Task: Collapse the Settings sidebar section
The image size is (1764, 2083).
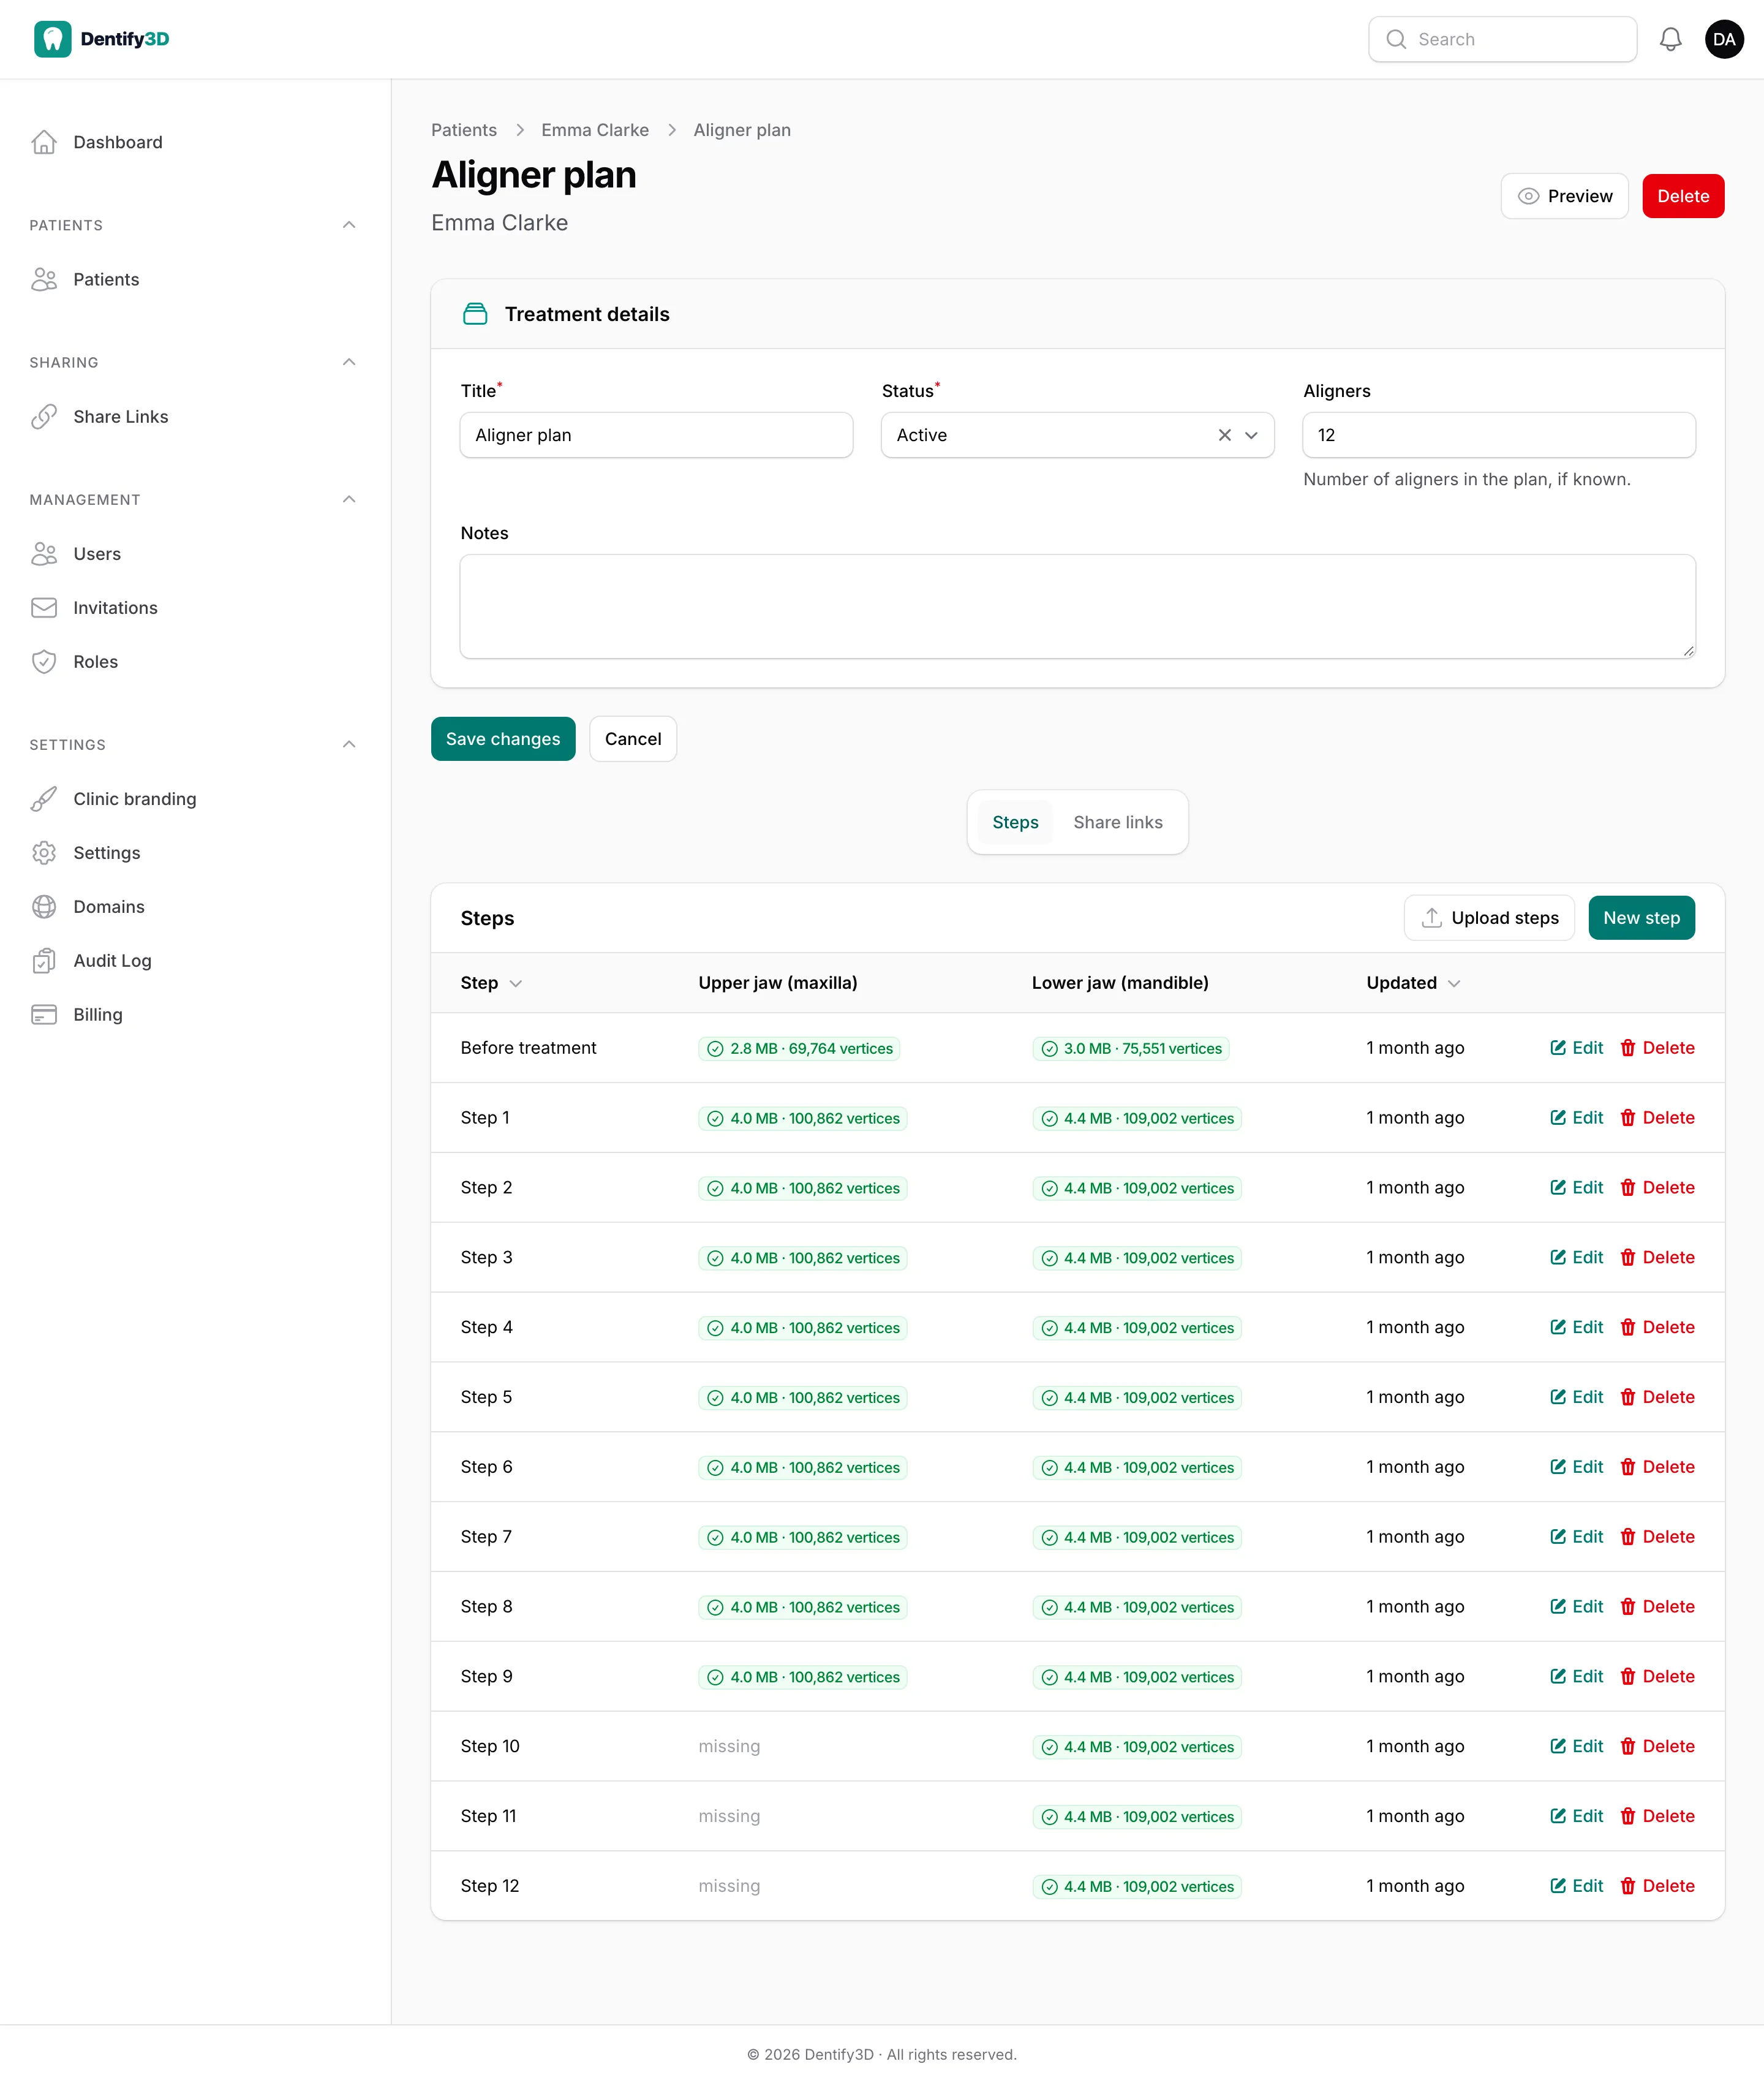Action: click(349, 744)
